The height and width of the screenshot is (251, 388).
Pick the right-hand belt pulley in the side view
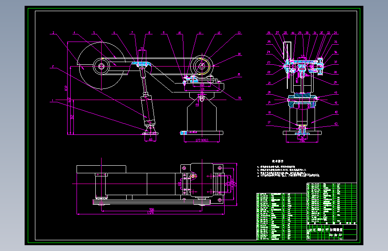point(202,66)
